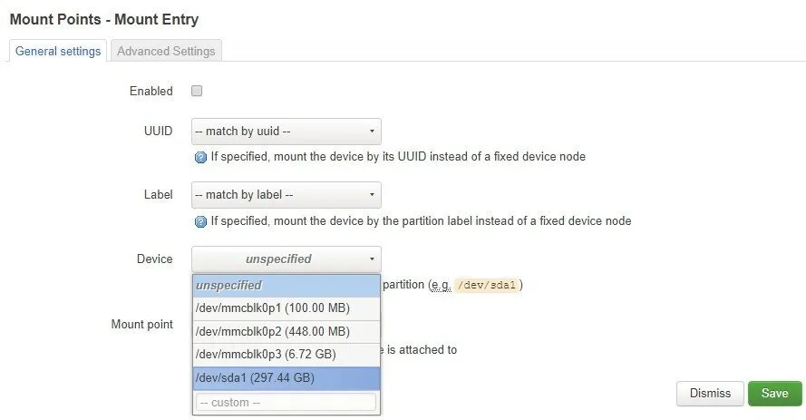806x420 pixels.
Task: Click the partition label help icon
Action: (x=201, y=221)
